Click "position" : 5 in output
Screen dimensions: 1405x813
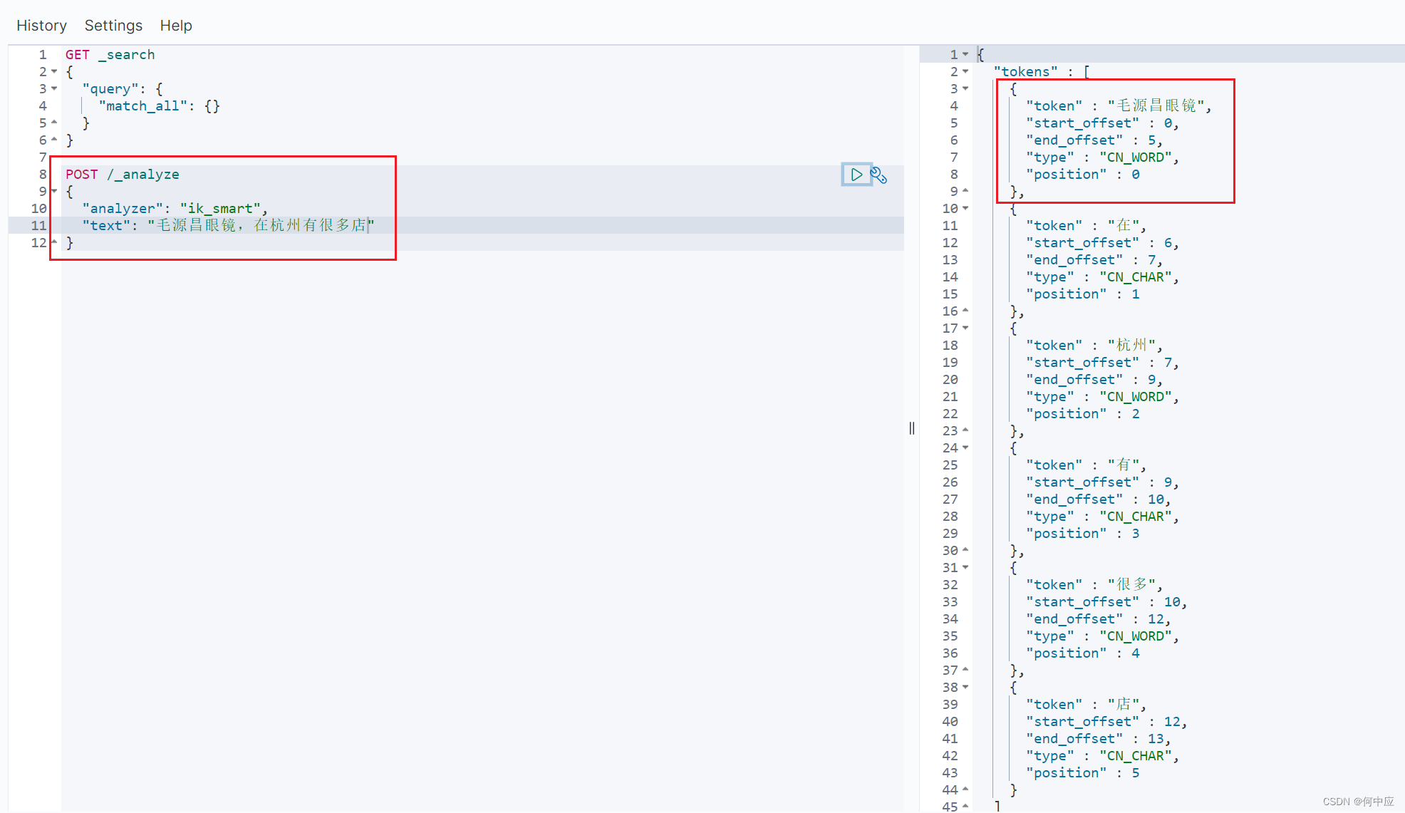pyautogui.click(x=1082, y=773)
